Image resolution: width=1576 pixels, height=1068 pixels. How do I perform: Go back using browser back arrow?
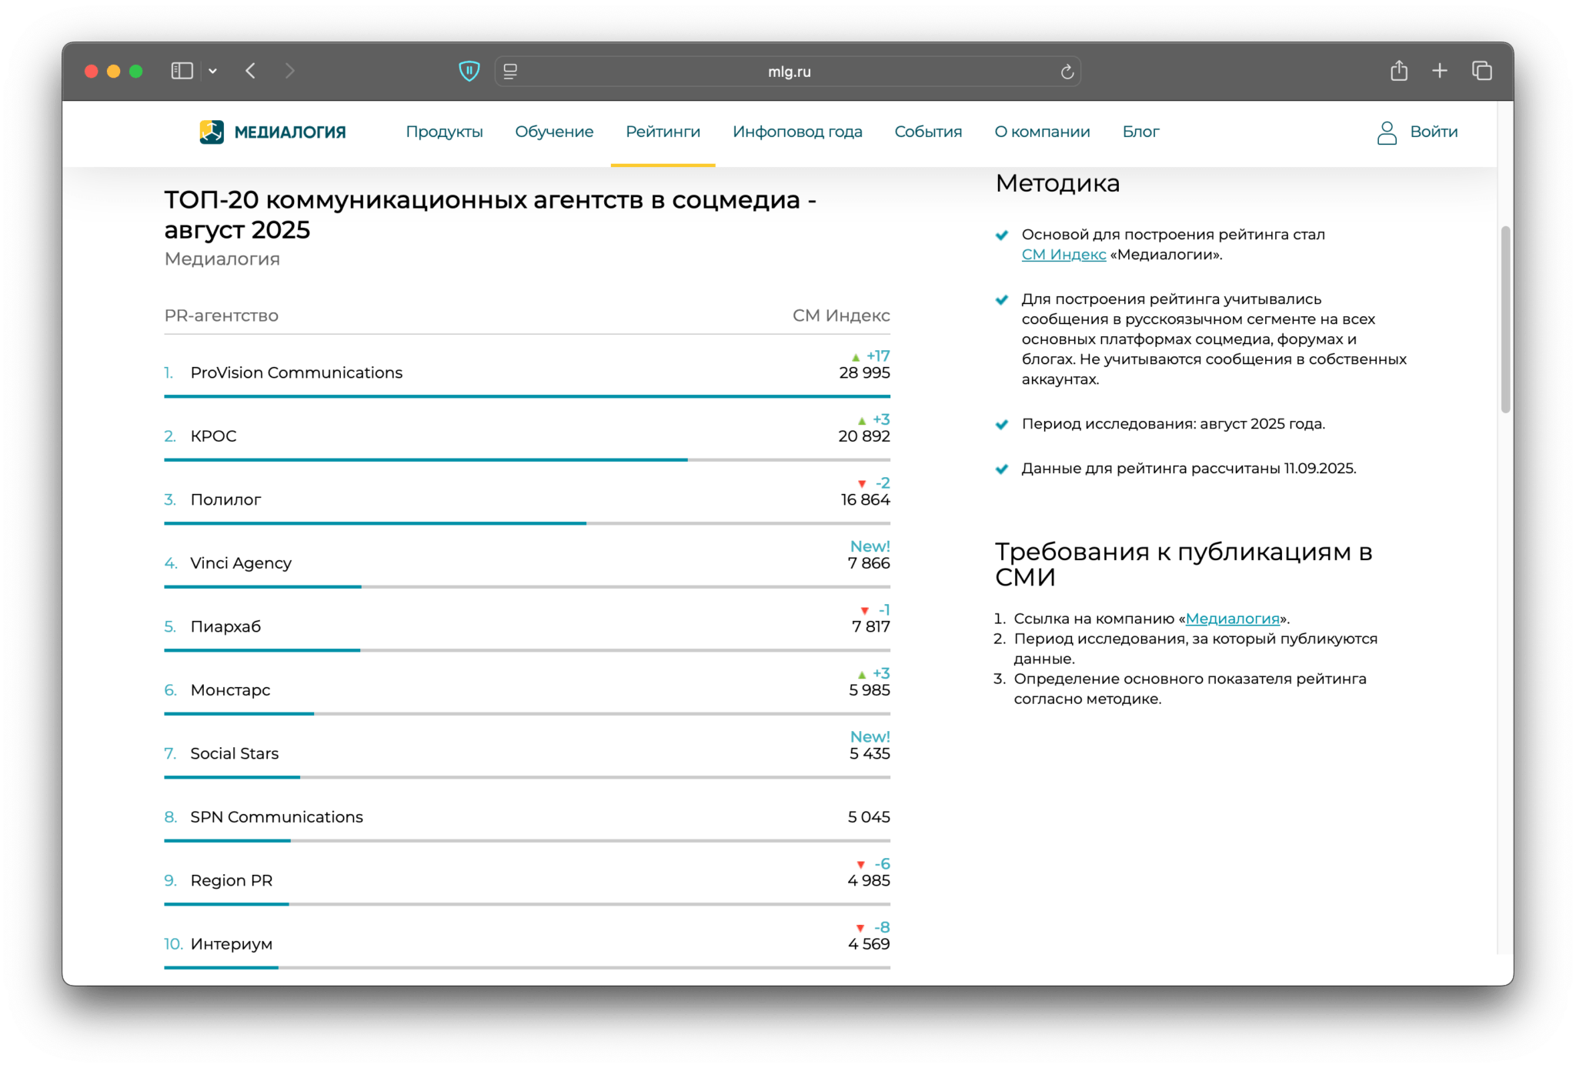pyautogui.click(x=251, y=72)
